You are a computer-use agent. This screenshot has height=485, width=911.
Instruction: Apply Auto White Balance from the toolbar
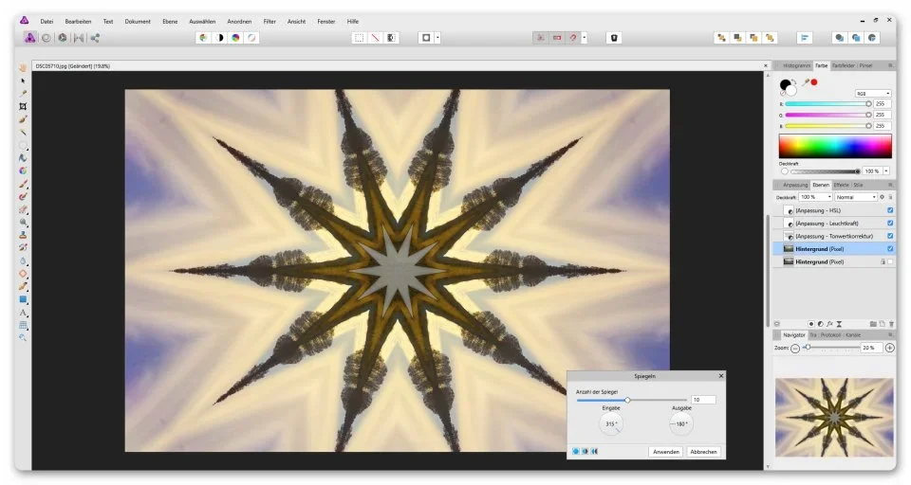(x=251, y=38)
